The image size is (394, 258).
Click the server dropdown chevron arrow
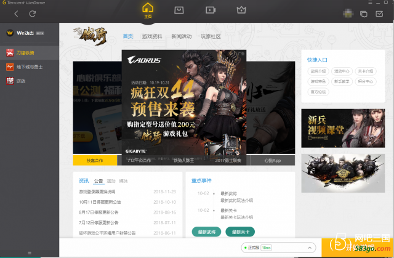310,248
